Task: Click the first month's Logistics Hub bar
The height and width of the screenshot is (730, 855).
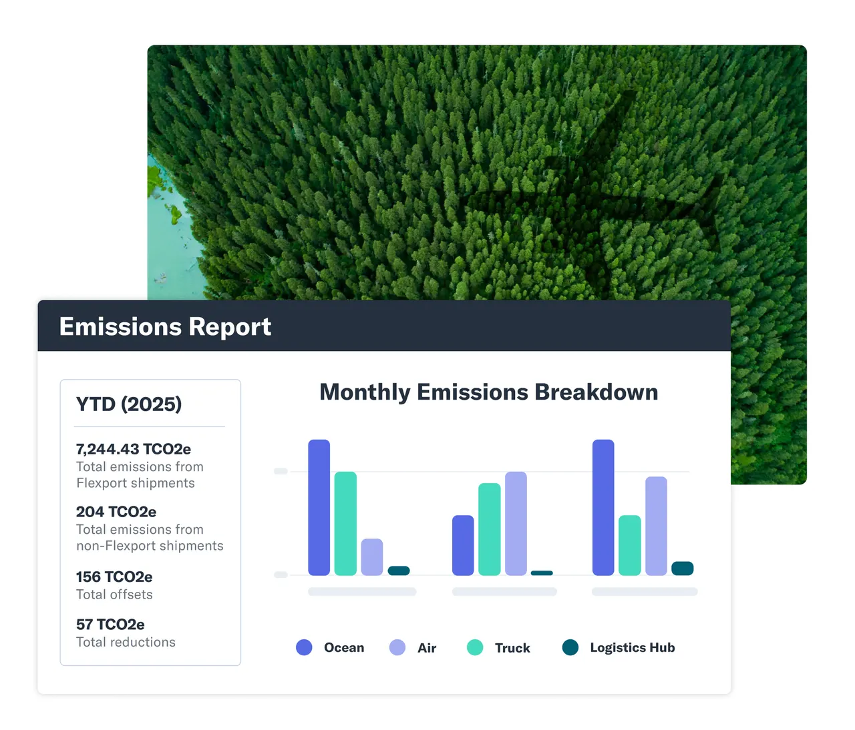Action: tap(399, 571)
